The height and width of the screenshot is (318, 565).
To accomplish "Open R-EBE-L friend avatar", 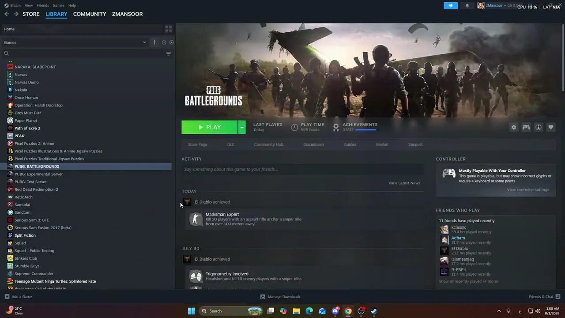I will [x=444, y=272].
